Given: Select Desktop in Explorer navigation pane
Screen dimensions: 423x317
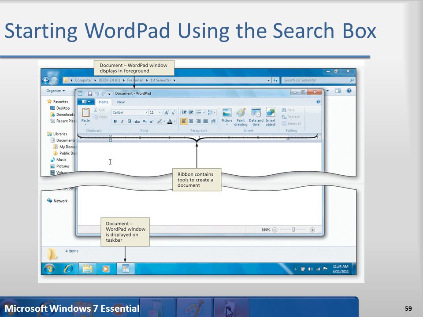Looking at the screenshot, I should (60, 108).
